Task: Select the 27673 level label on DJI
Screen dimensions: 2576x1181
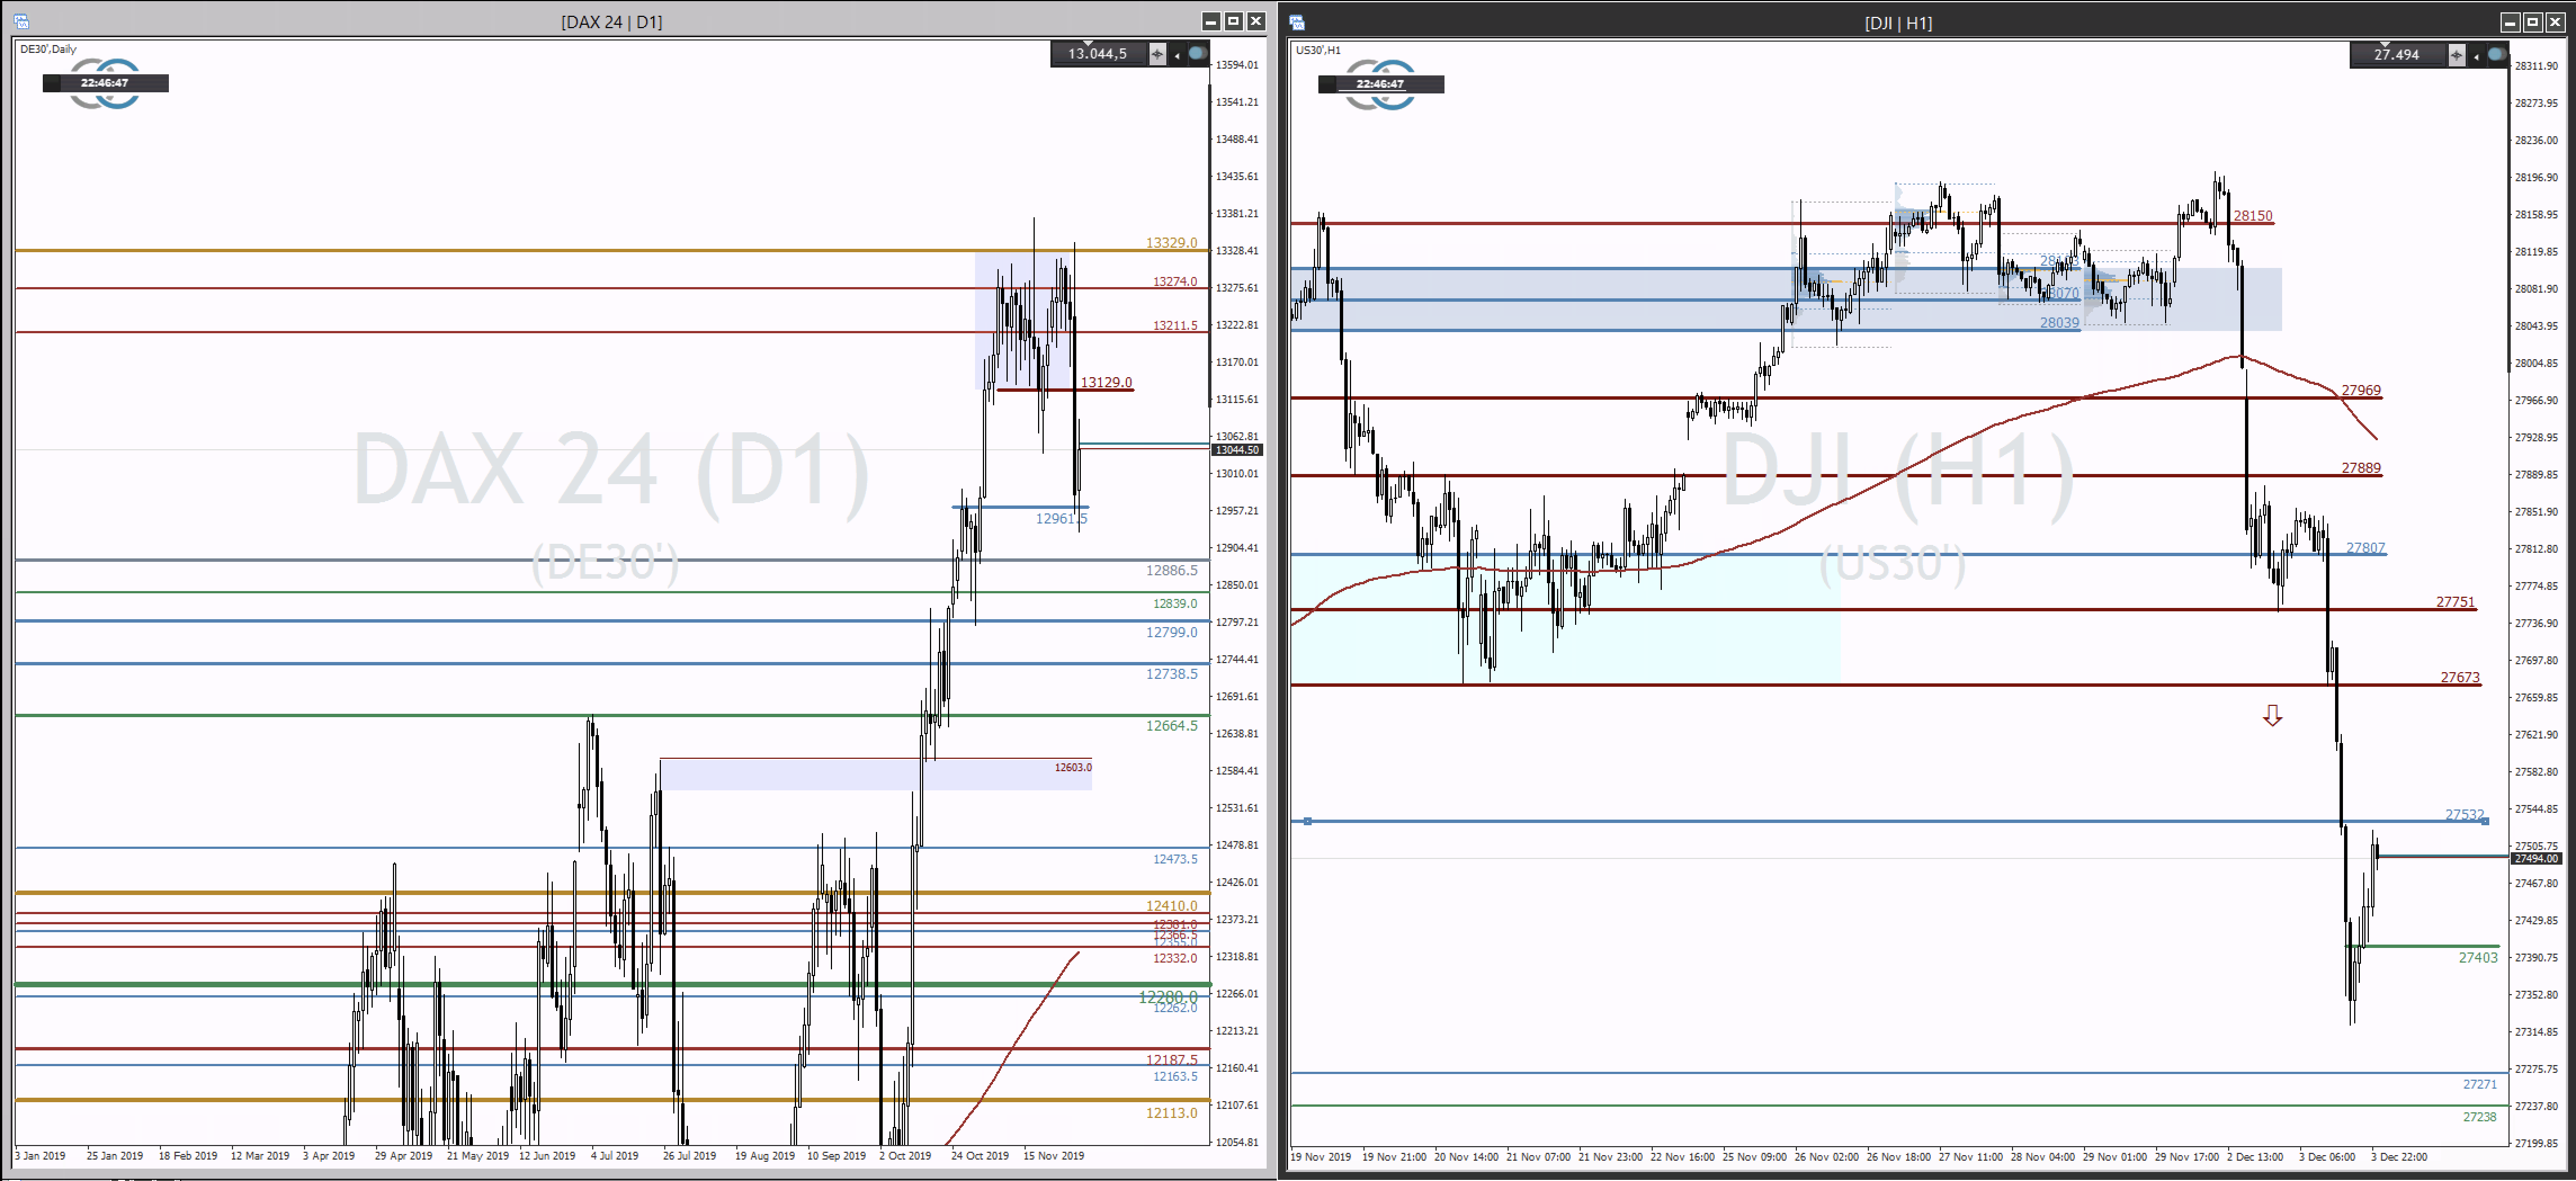Action: coord(2459,678)
